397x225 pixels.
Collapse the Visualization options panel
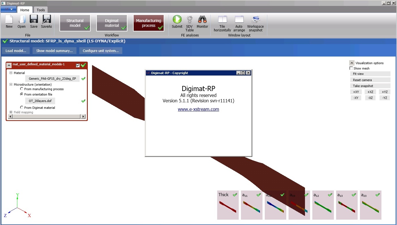[352, 63]
